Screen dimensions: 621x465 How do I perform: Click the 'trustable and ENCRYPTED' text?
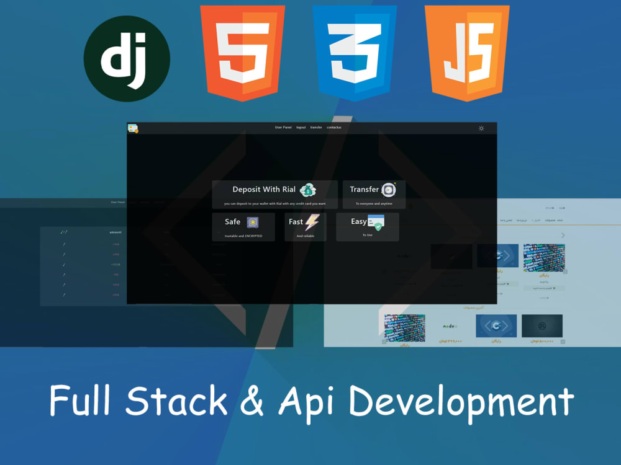pyautogui.click(x=243, y=236)
